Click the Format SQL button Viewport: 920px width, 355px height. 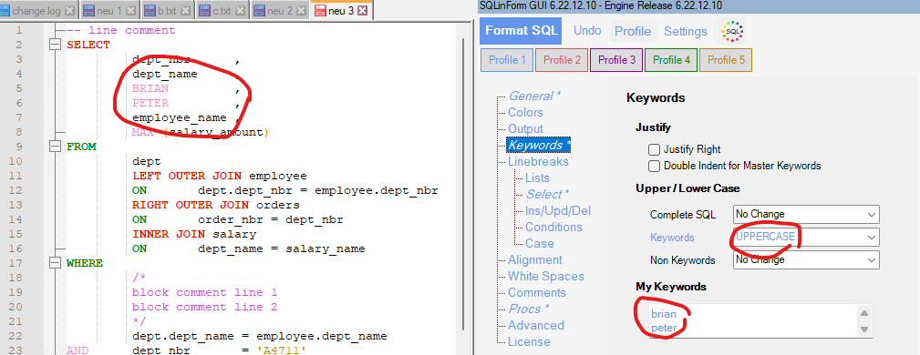tap(521, 31)
